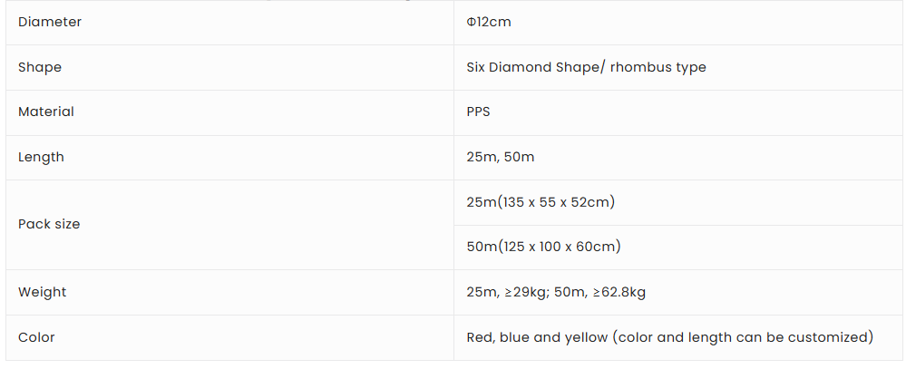Image resolution: width=916 pixels, height=369 pixels.
Task: Click the Material label cell
Action: coord(46,112)
